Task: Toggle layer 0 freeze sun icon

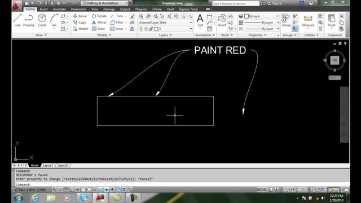Action: tap(146, 29)
